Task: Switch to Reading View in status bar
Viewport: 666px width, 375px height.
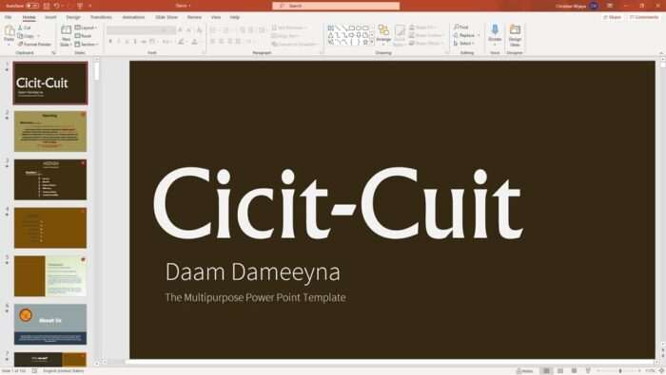Action: (575, 371)
